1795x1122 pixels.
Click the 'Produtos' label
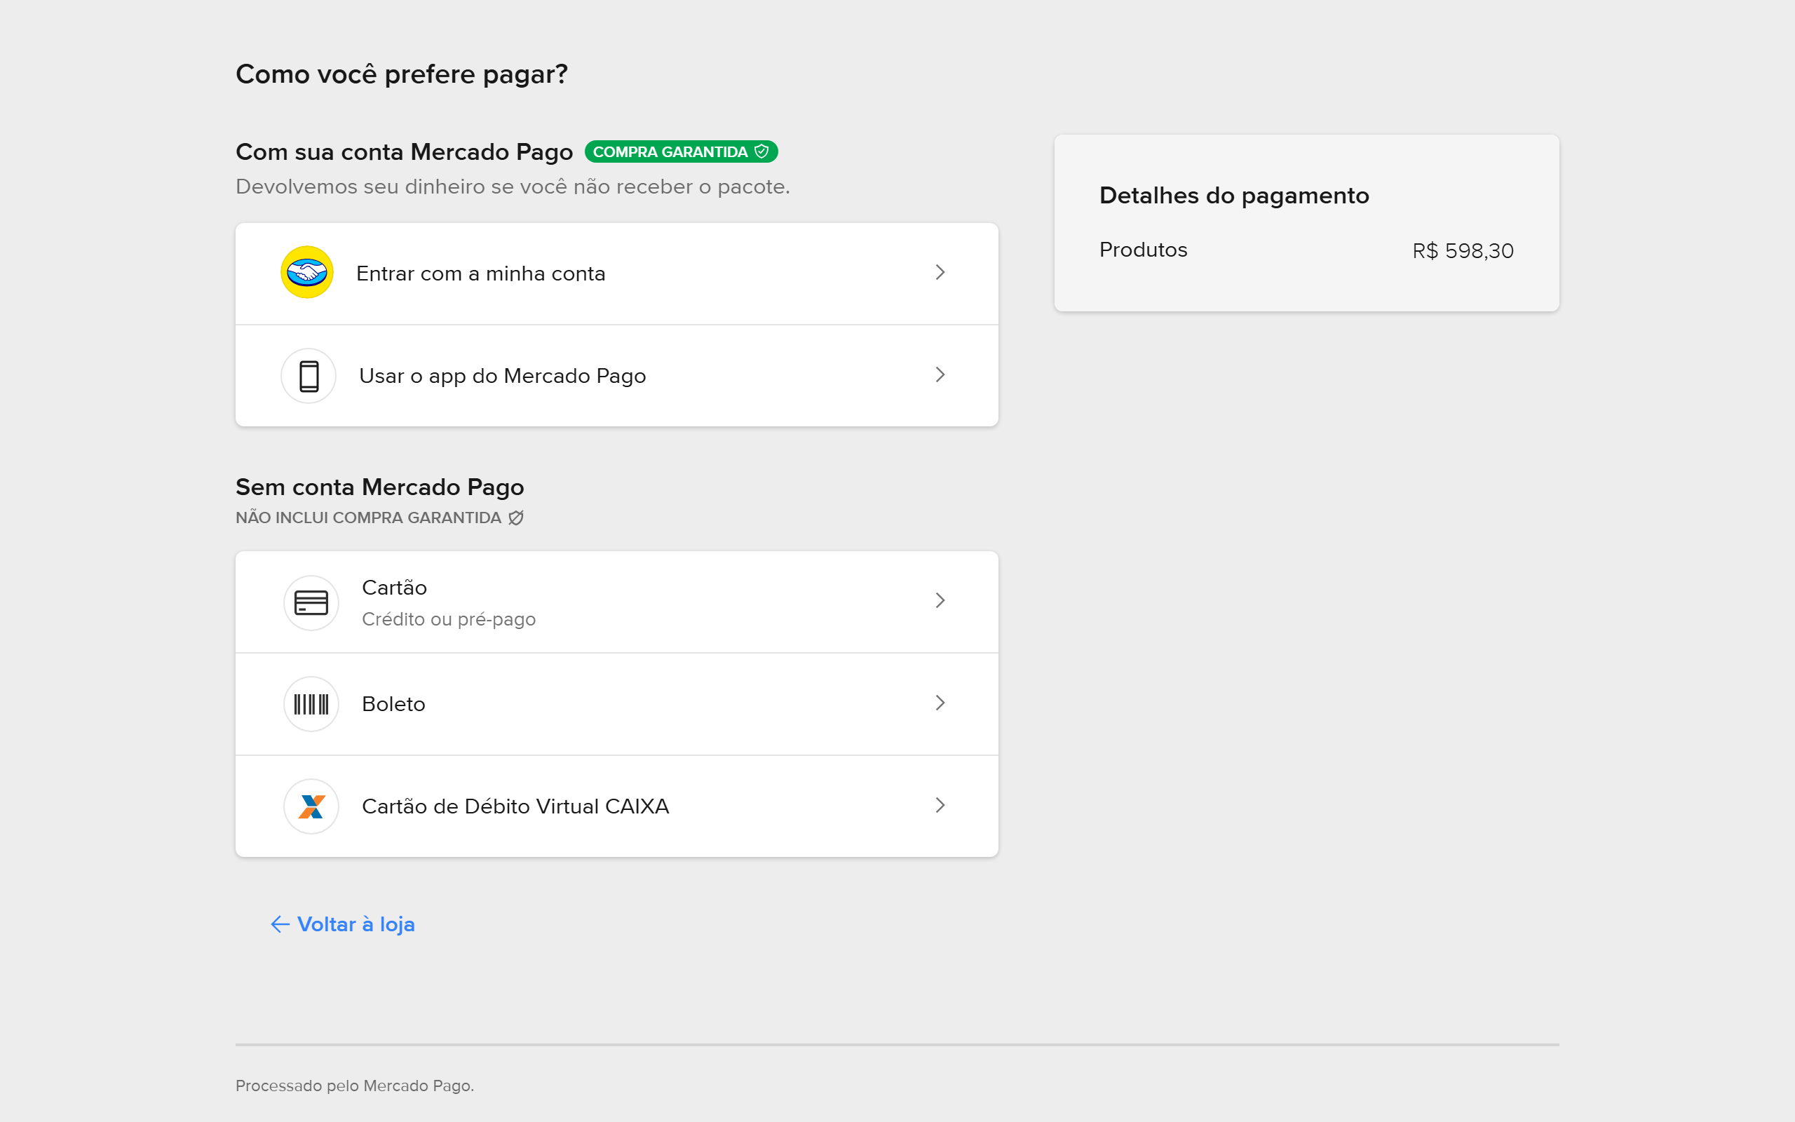[x=1143, y=250]
